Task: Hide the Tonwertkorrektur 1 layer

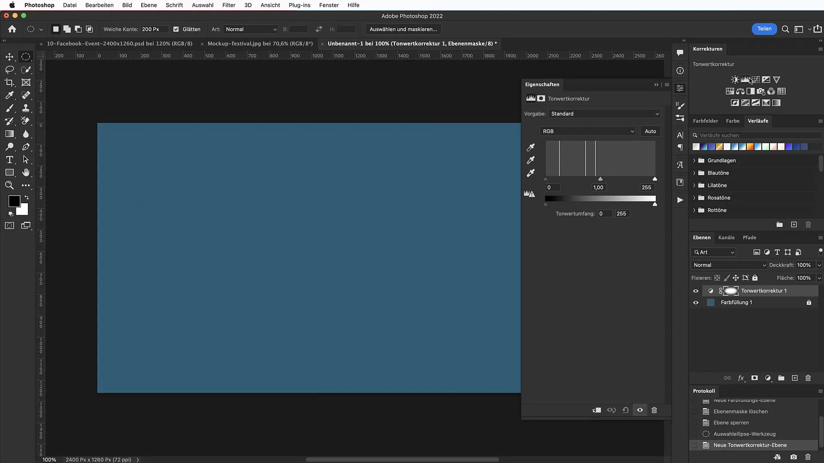Action: click(696, 291)
